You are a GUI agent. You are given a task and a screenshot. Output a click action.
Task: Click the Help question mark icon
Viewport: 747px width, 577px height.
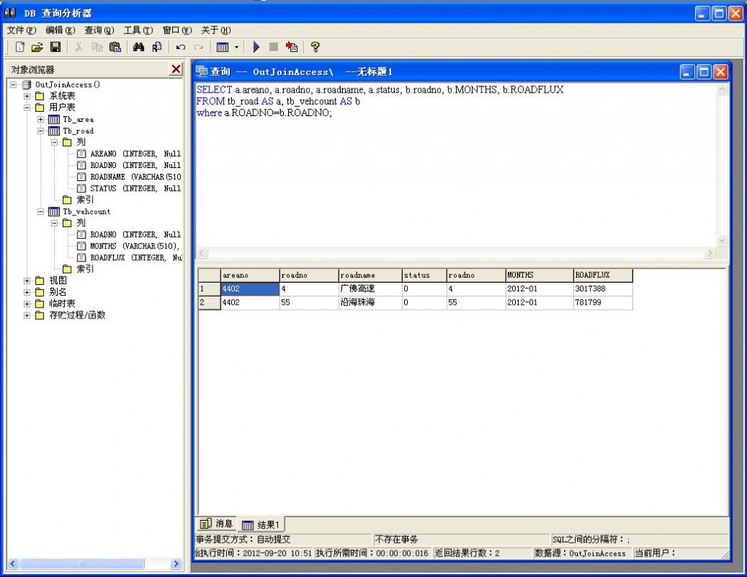coord(315,47)
